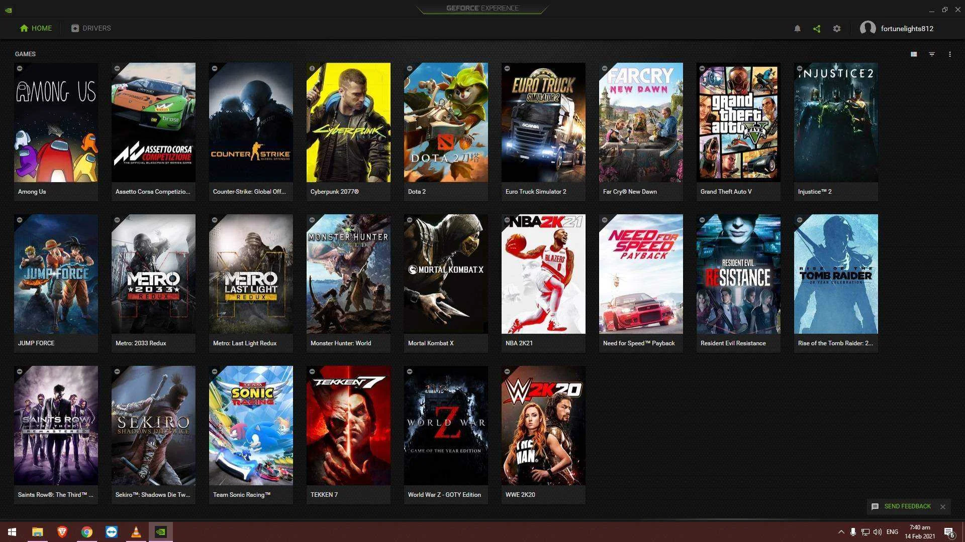Open the Settings gear
The width and height of the screenshot is (965, 542).
coord(837,29)
